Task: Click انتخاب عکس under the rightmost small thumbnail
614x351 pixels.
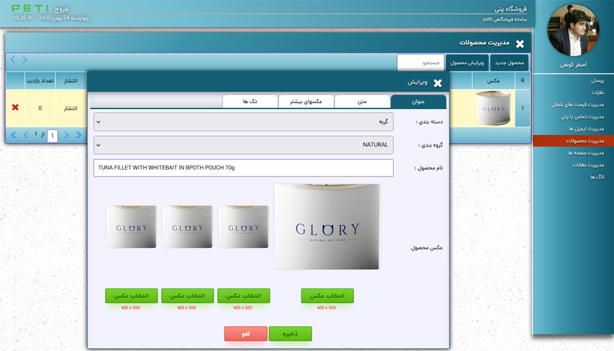Action: tap(244, 296)
